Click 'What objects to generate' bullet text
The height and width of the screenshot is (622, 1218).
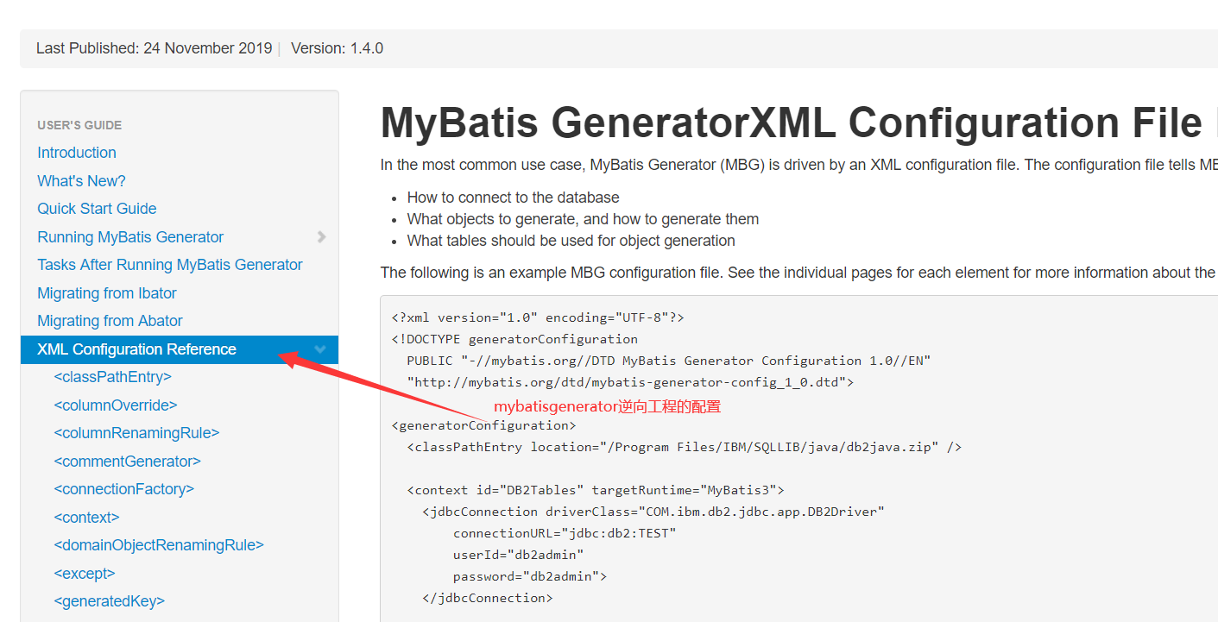tap(583, 219)
